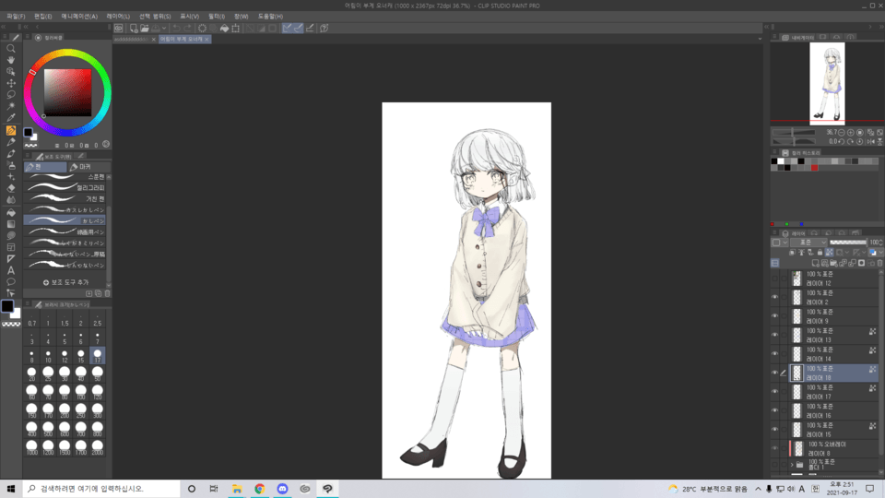Select the highlighted Pen tool
Viewport: 885px width, 498px height.
pos(11,130)
